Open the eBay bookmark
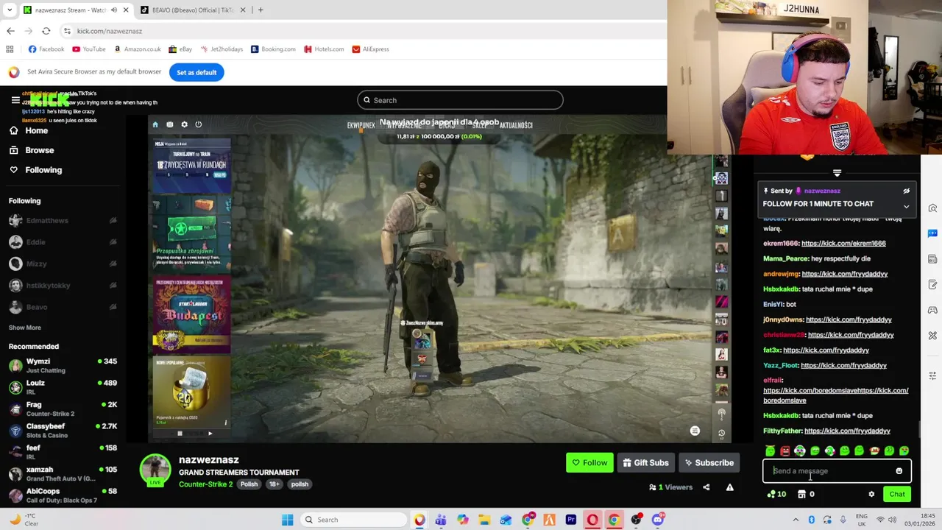Viewport: 942px width, 530px height. (x=180, y=49)
